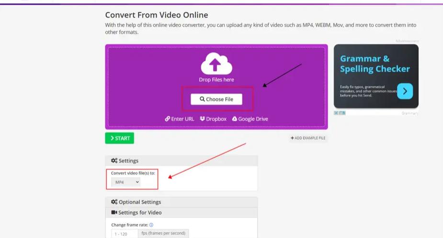Click the Drop Files here label
This screenshot has width=443, height=238.
click(216, 79)
